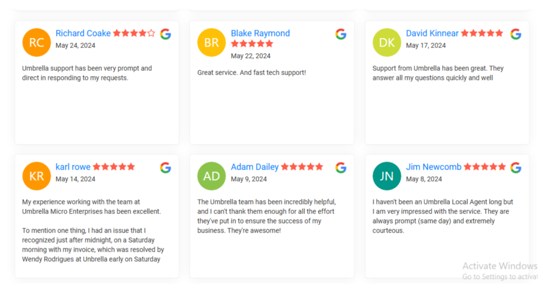The height and width of the screenshot is (305, 543).
Task: Click Google icon on Jim Newcomb review
Action: click(x=516, y=167)
